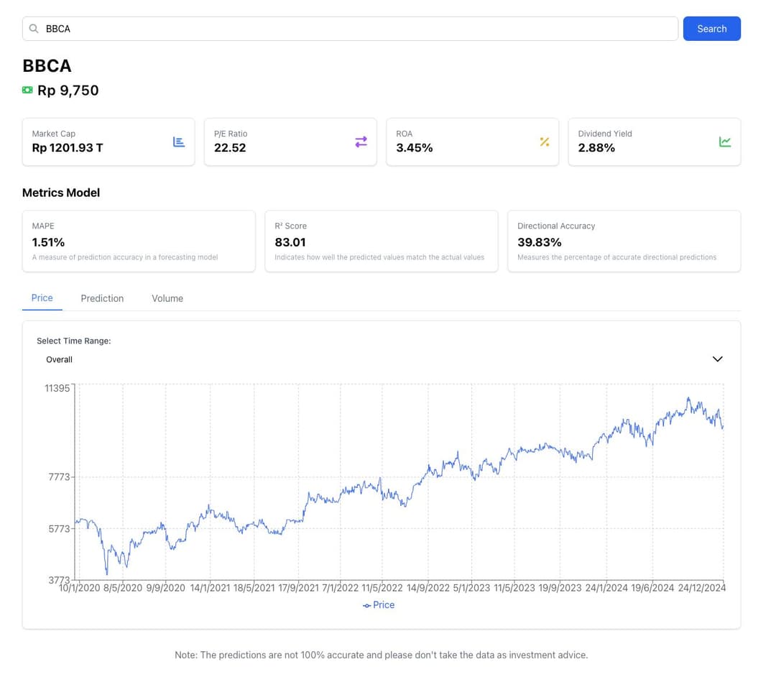This screenshot has width=776, height=677.
Task: Click the investment advice disclaimer note
Action: [x=381, y=655]
